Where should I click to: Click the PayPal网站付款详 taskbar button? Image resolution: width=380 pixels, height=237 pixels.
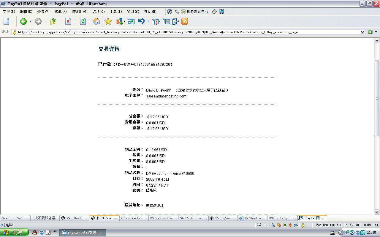pyautogui.click(x=83, y=233)
